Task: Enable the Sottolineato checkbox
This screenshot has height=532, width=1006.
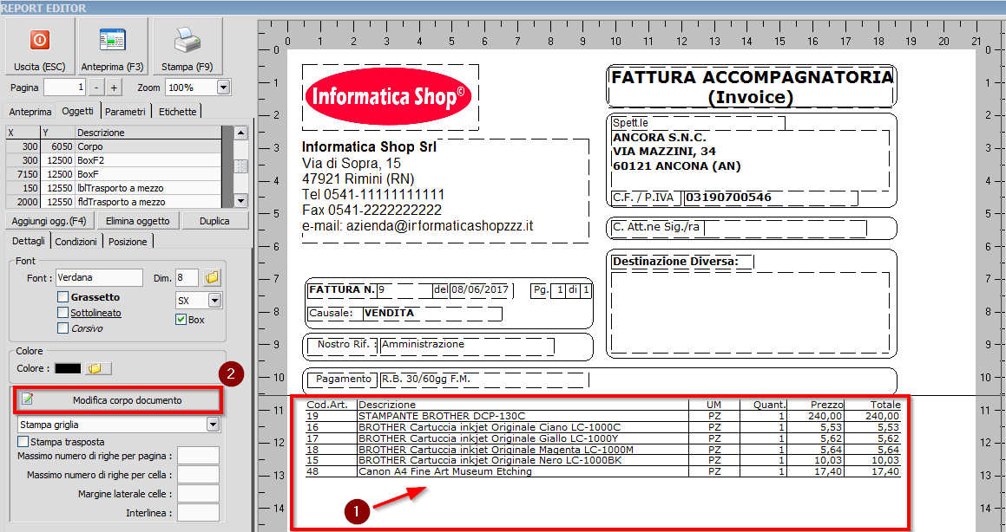Action: point(62,313)
